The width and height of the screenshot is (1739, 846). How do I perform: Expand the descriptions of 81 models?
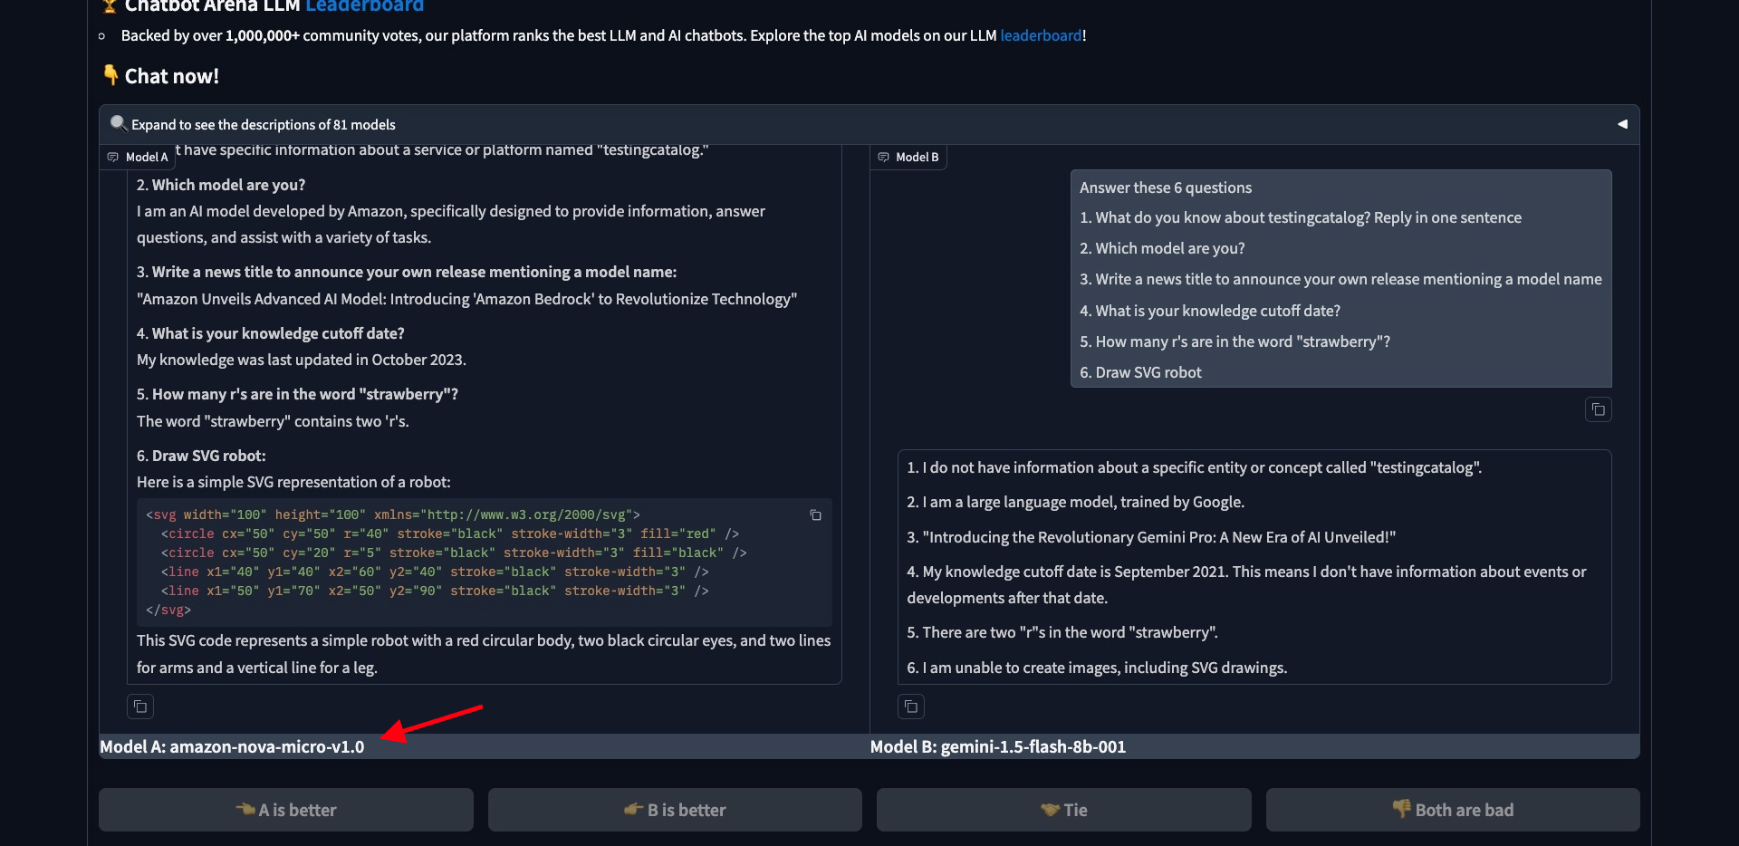264,125
